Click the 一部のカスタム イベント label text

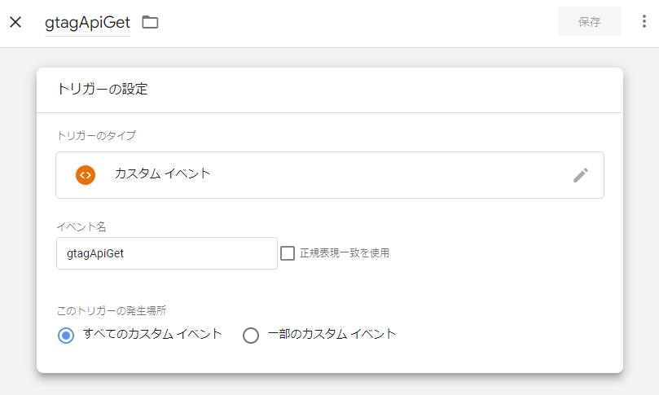332,334
